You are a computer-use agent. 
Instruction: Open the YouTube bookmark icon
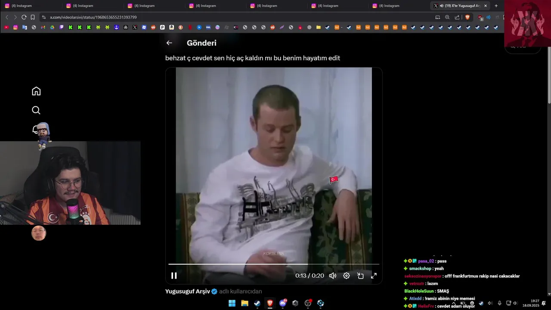tap(6, 27)
